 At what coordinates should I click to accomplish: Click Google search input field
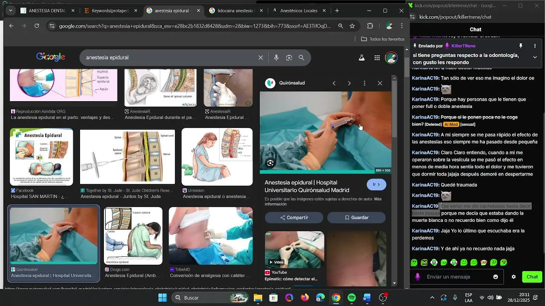(170, 58)
